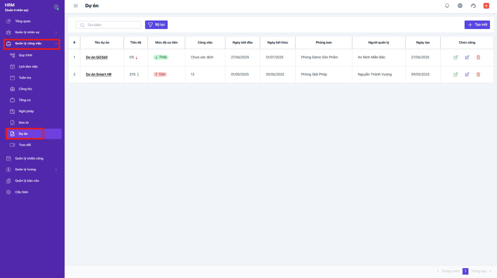Viewport: 497px width, 278px height.
Task: Open the Nghỉ phép menu item
Action: click(26, 111)
